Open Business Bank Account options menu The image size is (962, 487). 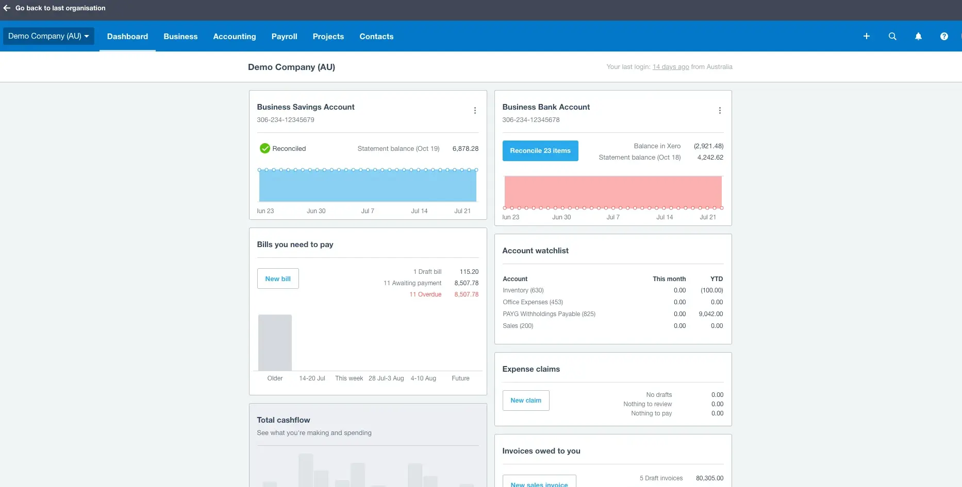point(720,111)
